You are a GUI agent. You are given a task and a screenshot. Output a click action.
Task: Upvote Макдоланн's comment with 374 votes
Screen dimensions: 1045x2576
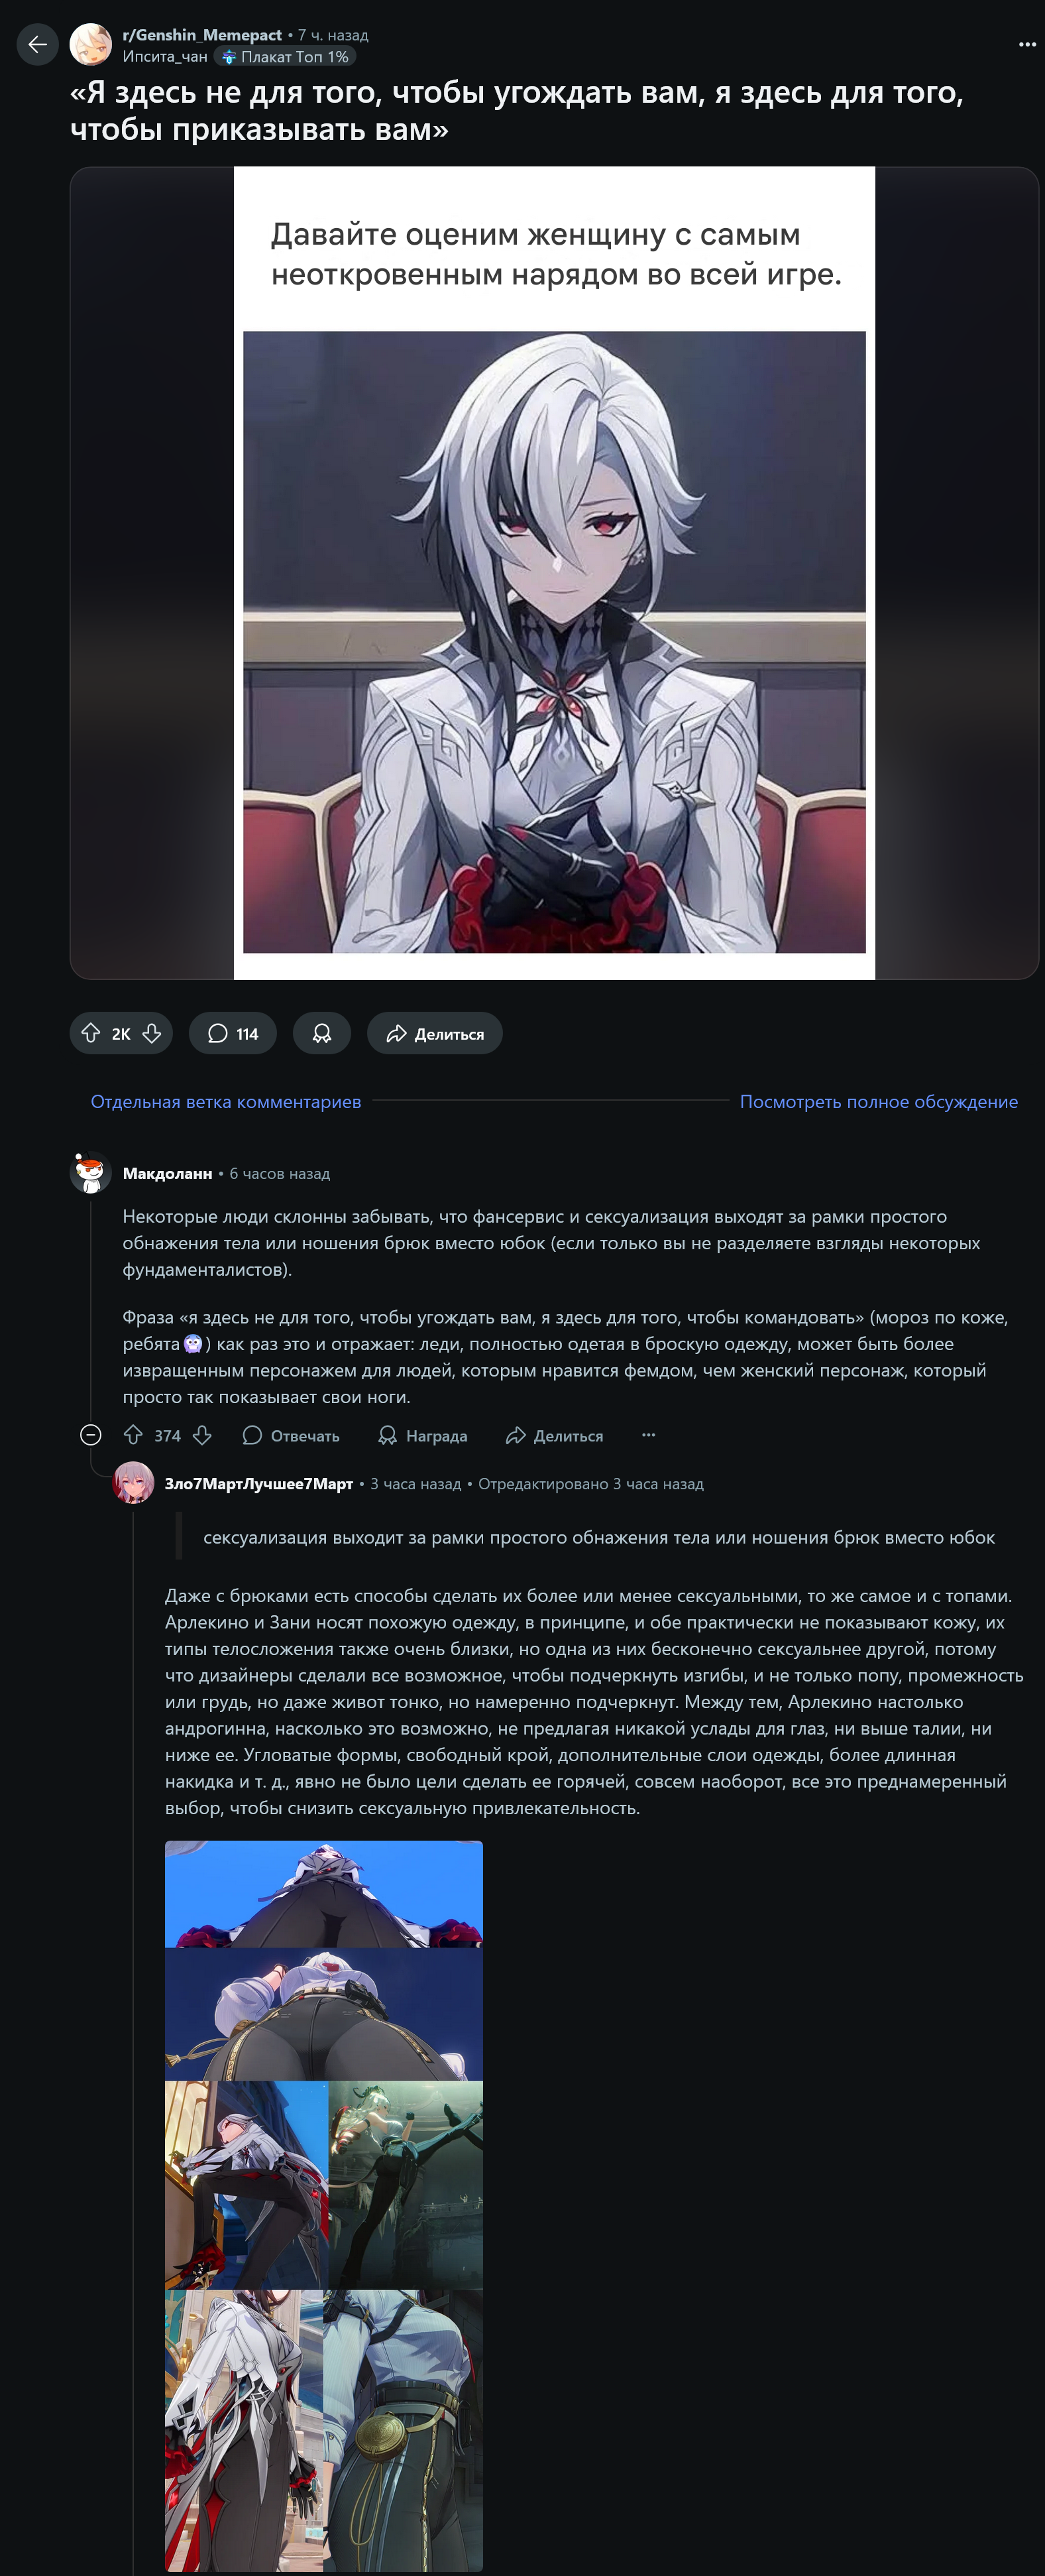(134, 1435)
